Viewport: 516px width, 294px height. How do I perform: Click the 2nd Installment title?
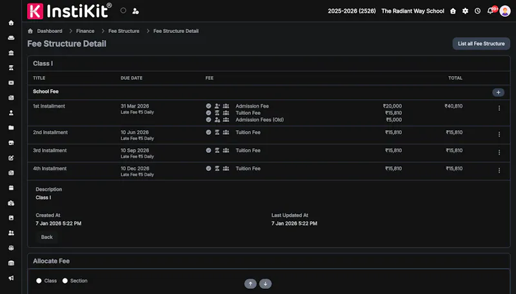coord(50,132)
